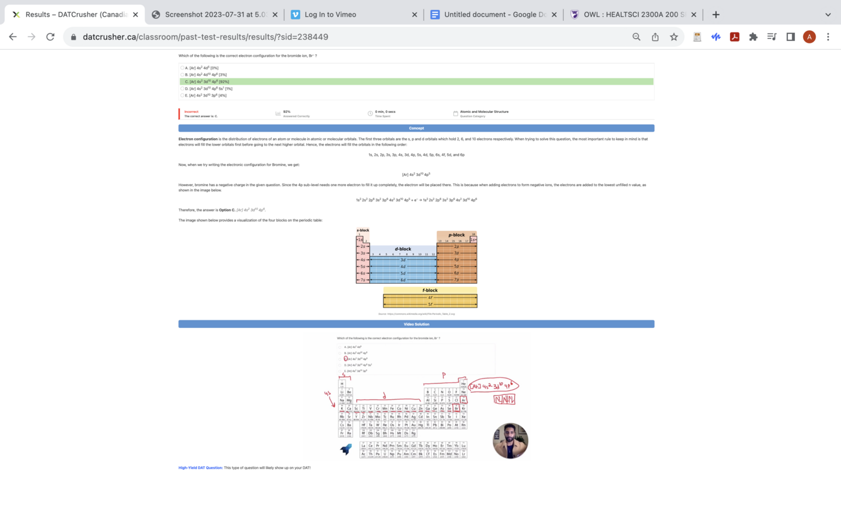
Task: Click the Concept section header bar
Action: 416,128
